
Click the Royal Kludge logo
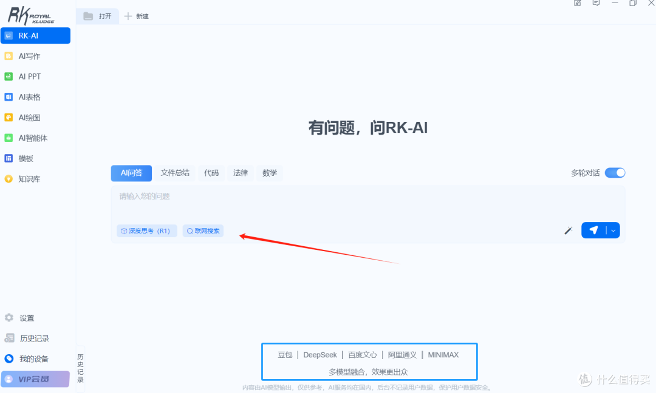pos(31,15)
